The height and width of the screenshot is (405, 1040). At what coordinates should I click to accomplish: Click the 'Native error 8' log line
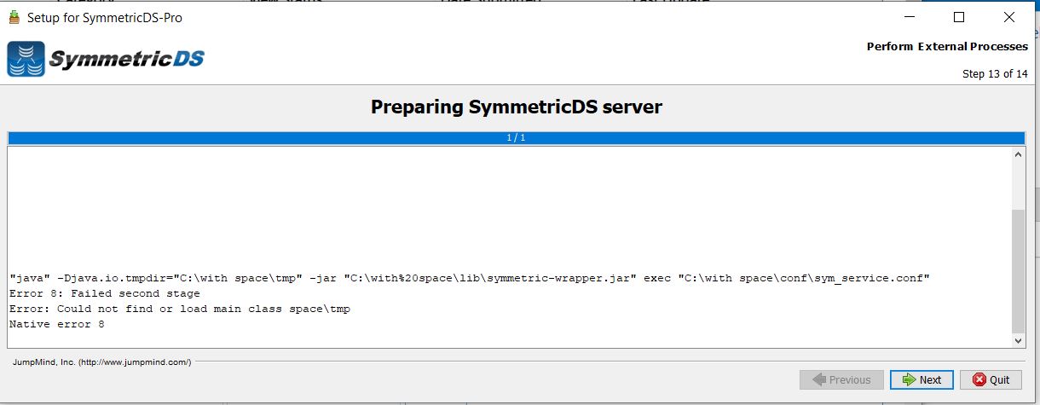(x=56, y=324)
